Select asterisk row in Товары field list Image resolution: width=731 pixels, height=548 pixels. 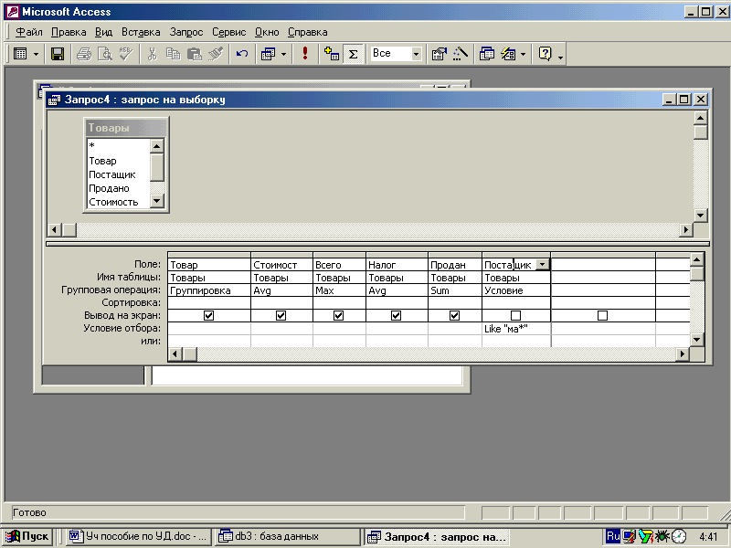point(119,146)
